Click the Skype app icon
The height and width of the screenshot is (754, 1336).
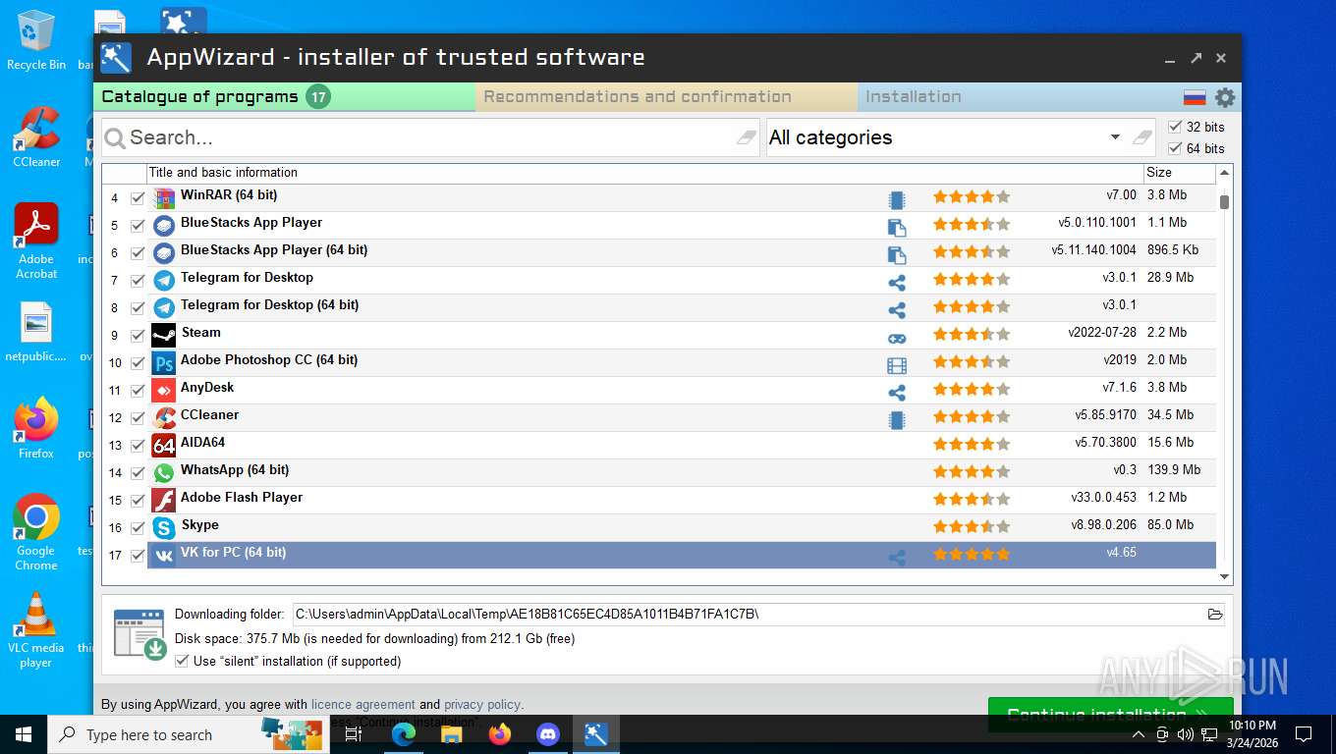164,528
